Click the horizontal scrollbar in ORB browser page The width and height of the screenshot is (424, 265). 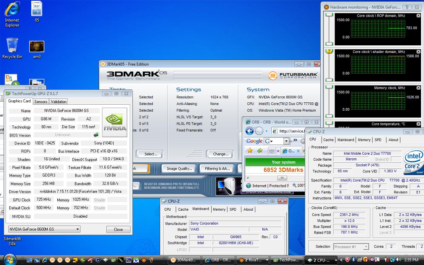pyautogui.click(x=282, y=178)
